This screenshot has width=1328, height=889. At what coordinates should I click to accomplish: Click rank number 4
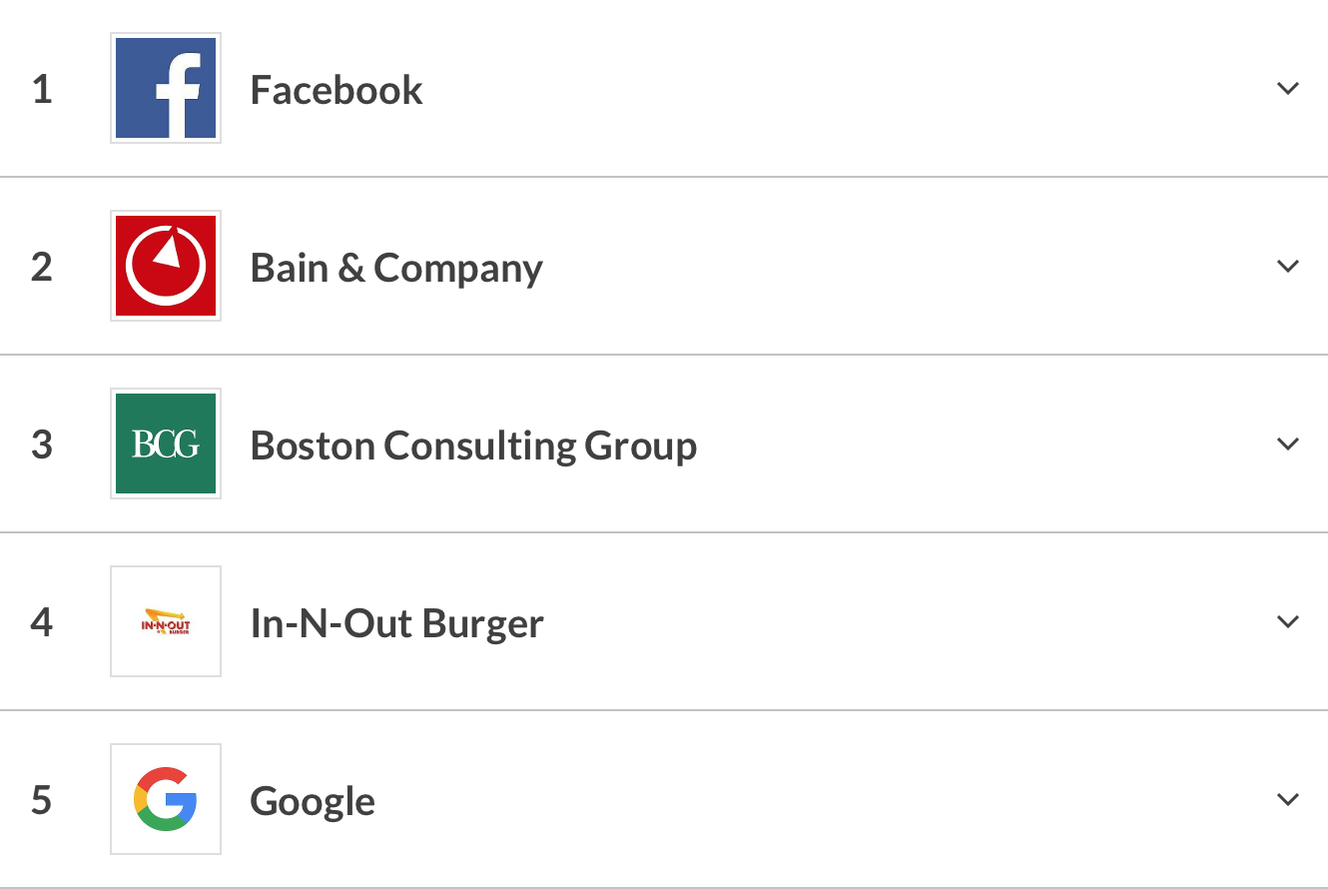pos(42,623)
